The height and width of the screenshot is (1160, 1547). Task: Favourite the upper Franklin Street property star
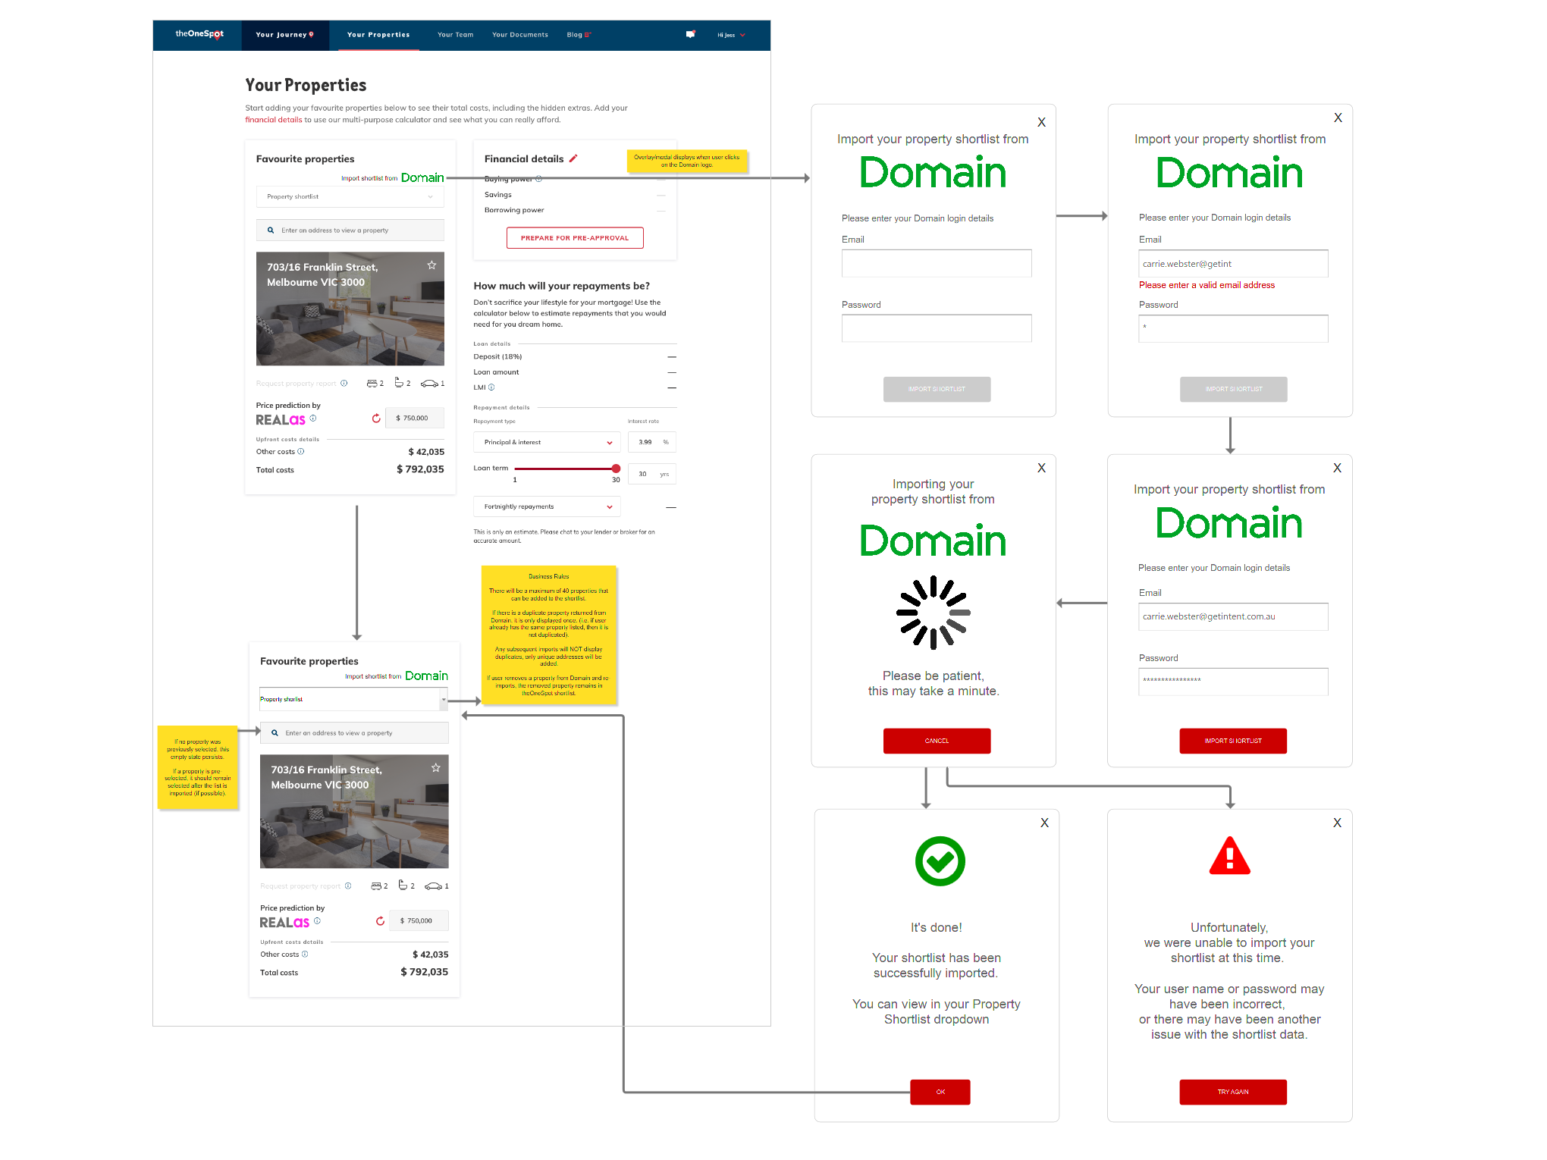(431, 265)
